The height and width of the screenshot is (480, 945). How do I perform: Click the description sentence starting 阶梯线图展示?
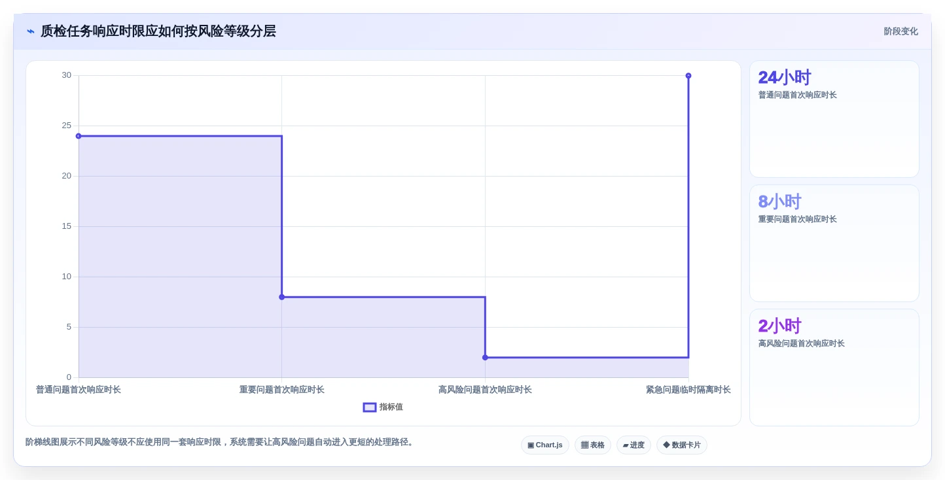221,442
